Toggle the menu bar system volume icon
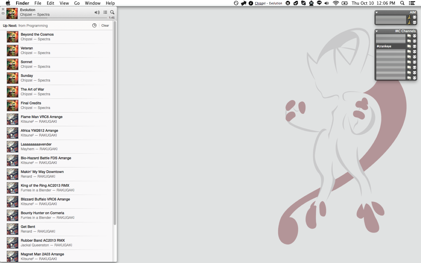Image resolution: width=421 pixels, height=263 pixels. pyautogui.click(x=327, y=3)
